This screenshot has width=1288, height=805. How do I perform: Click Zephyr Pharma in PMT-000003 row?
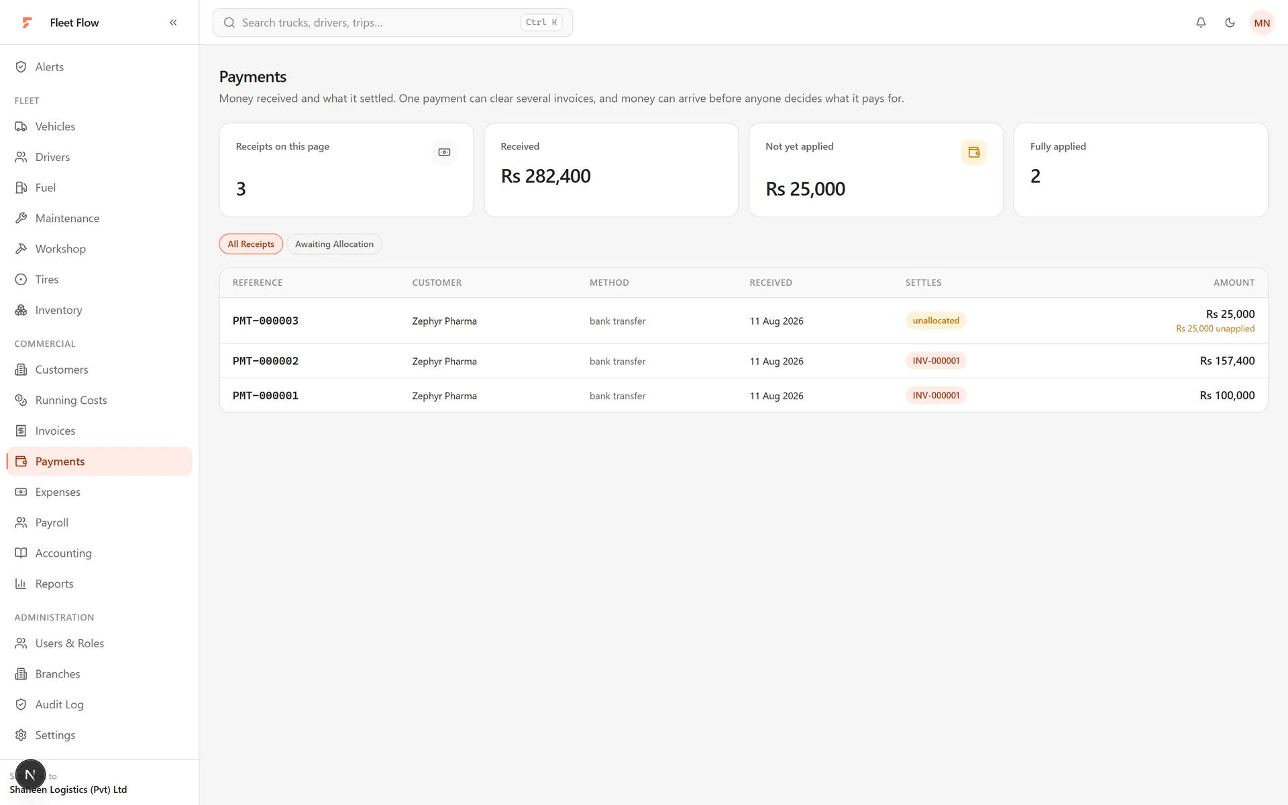coord(444,321)
